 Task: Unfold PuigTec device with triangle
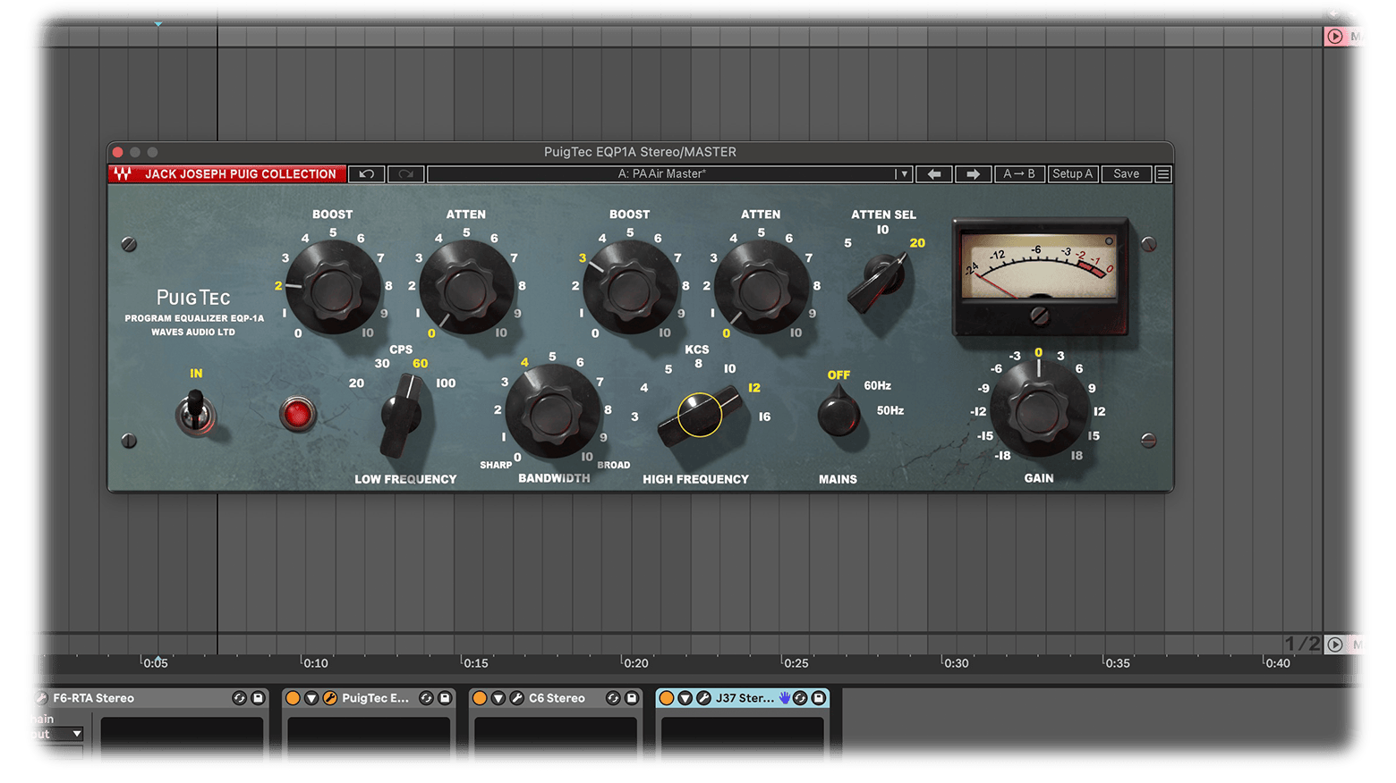click(x=311, y=698)
